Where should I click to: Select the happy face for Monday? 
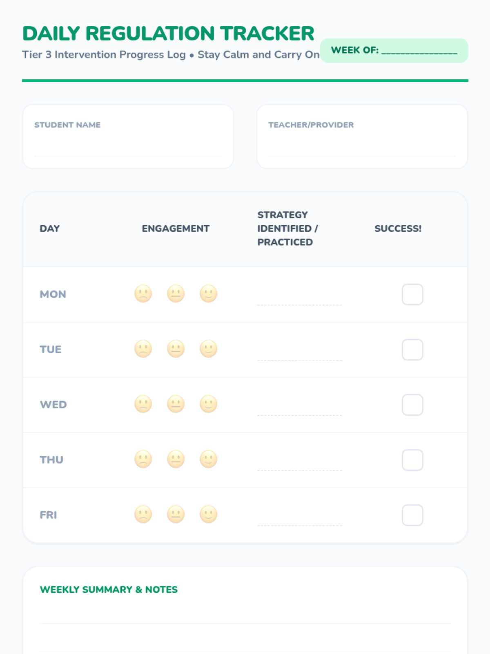[x=208, y=293]
